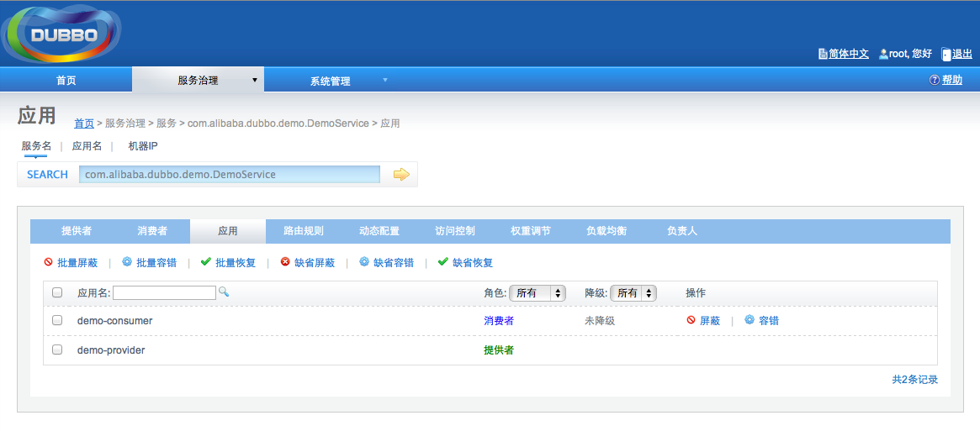Image resolution: width=980 pixels, height=431 pixels.
Task: Toggle the select-all checkbox in table header
Action: (x=57, y=293)
